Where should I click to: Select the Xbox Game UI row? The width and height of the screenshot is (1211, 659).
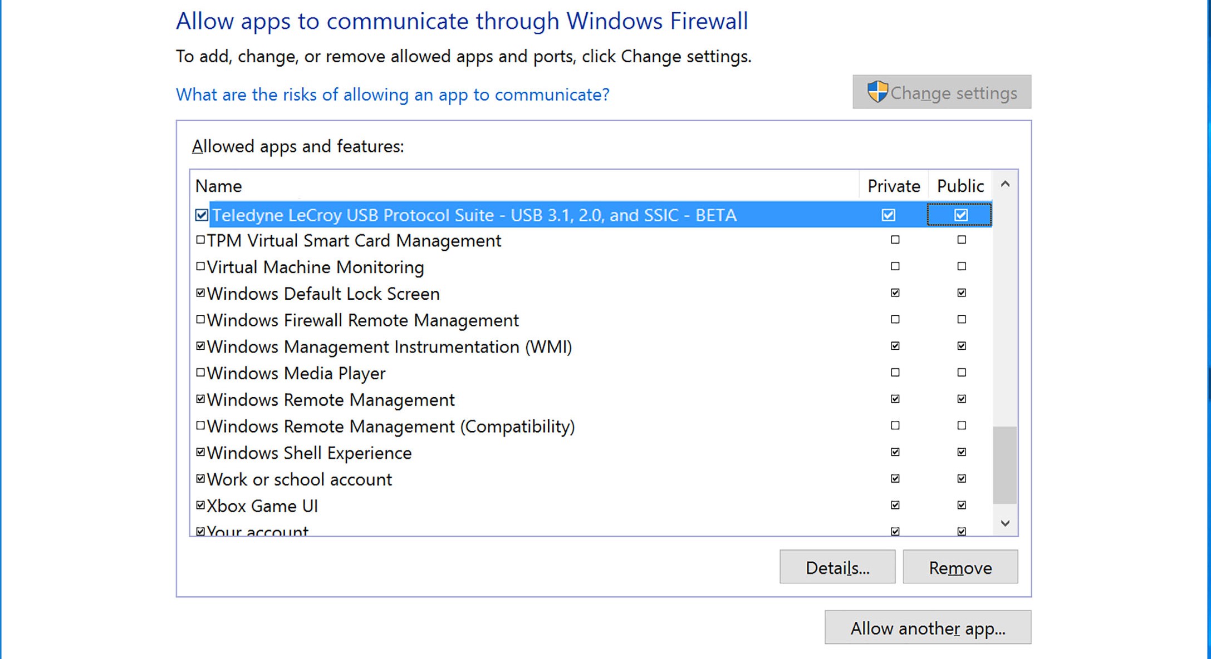591,506
